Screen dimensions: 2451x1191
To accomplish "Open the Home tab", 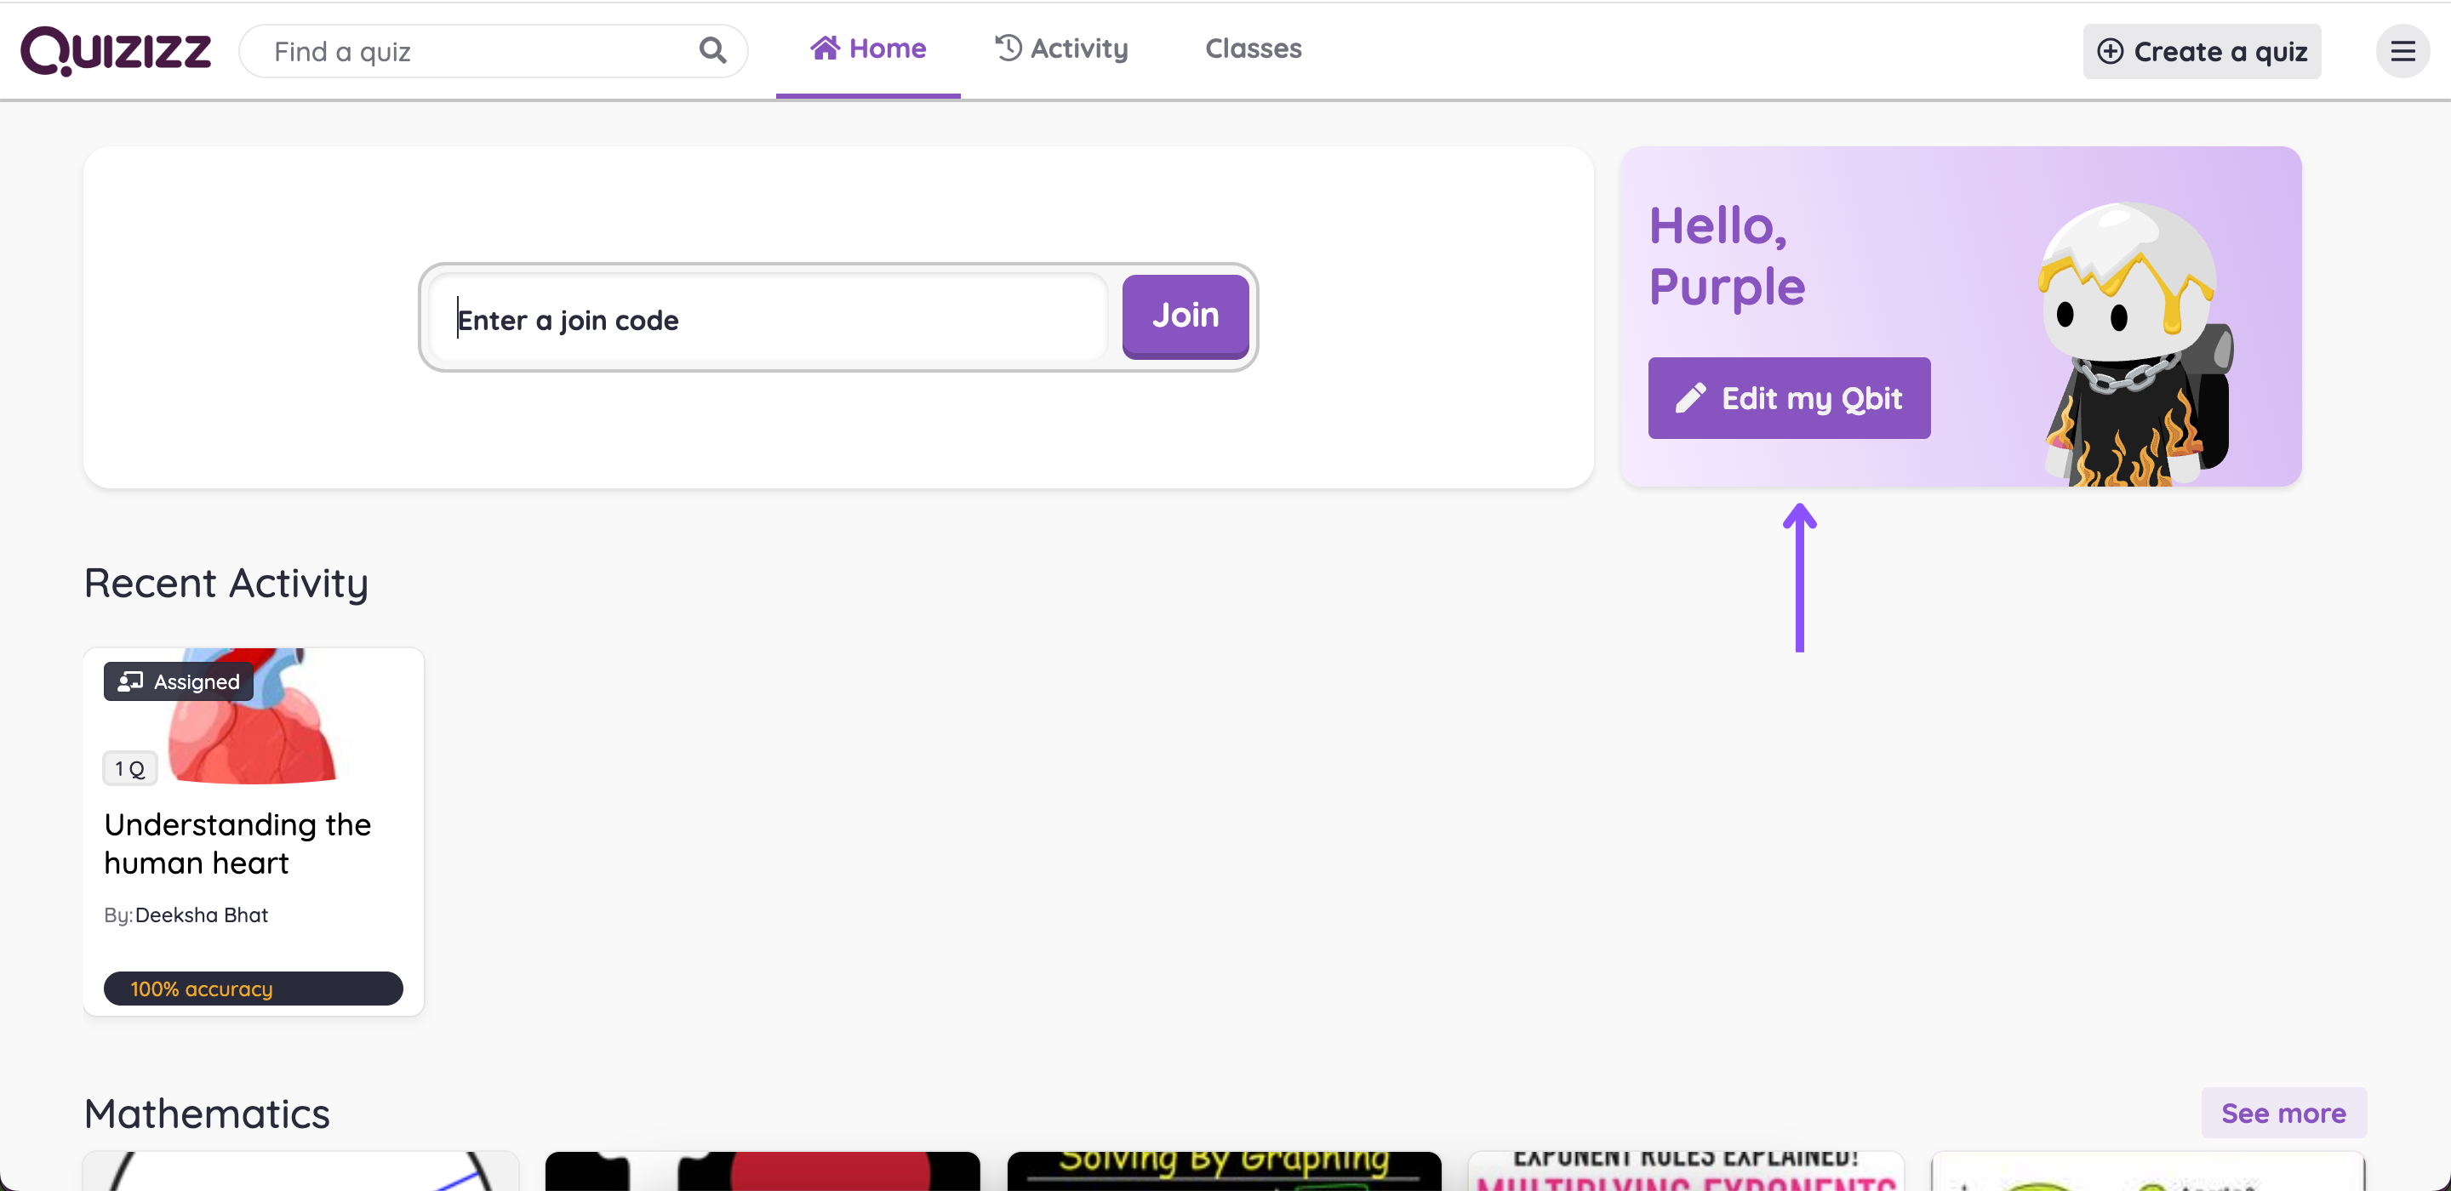I will point(868,48).
